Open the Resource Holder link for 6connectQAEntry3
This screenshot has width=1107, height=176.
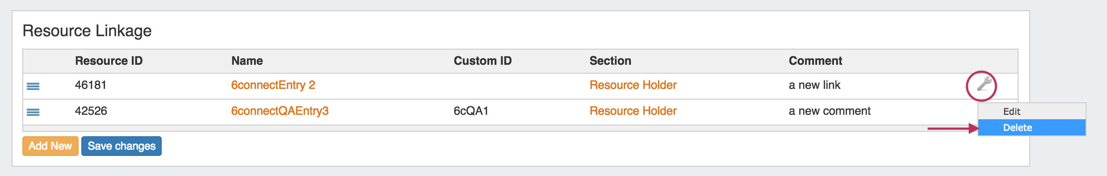pos(633,111)
